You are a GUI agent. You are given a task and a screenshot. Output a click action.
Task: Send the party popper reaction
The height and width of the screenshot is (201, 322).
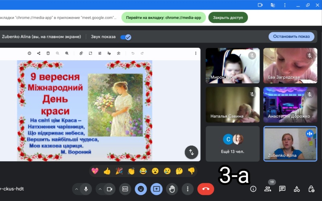click(x=119, y=171)
